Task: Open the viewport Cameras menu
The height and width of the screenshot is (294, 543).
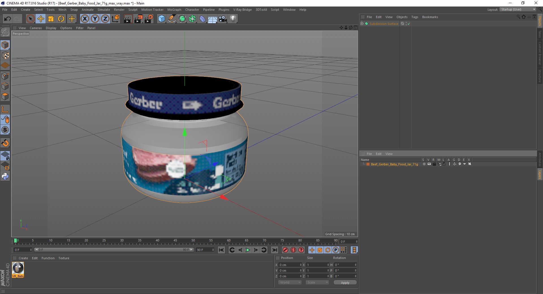Action: click(36, 28)
